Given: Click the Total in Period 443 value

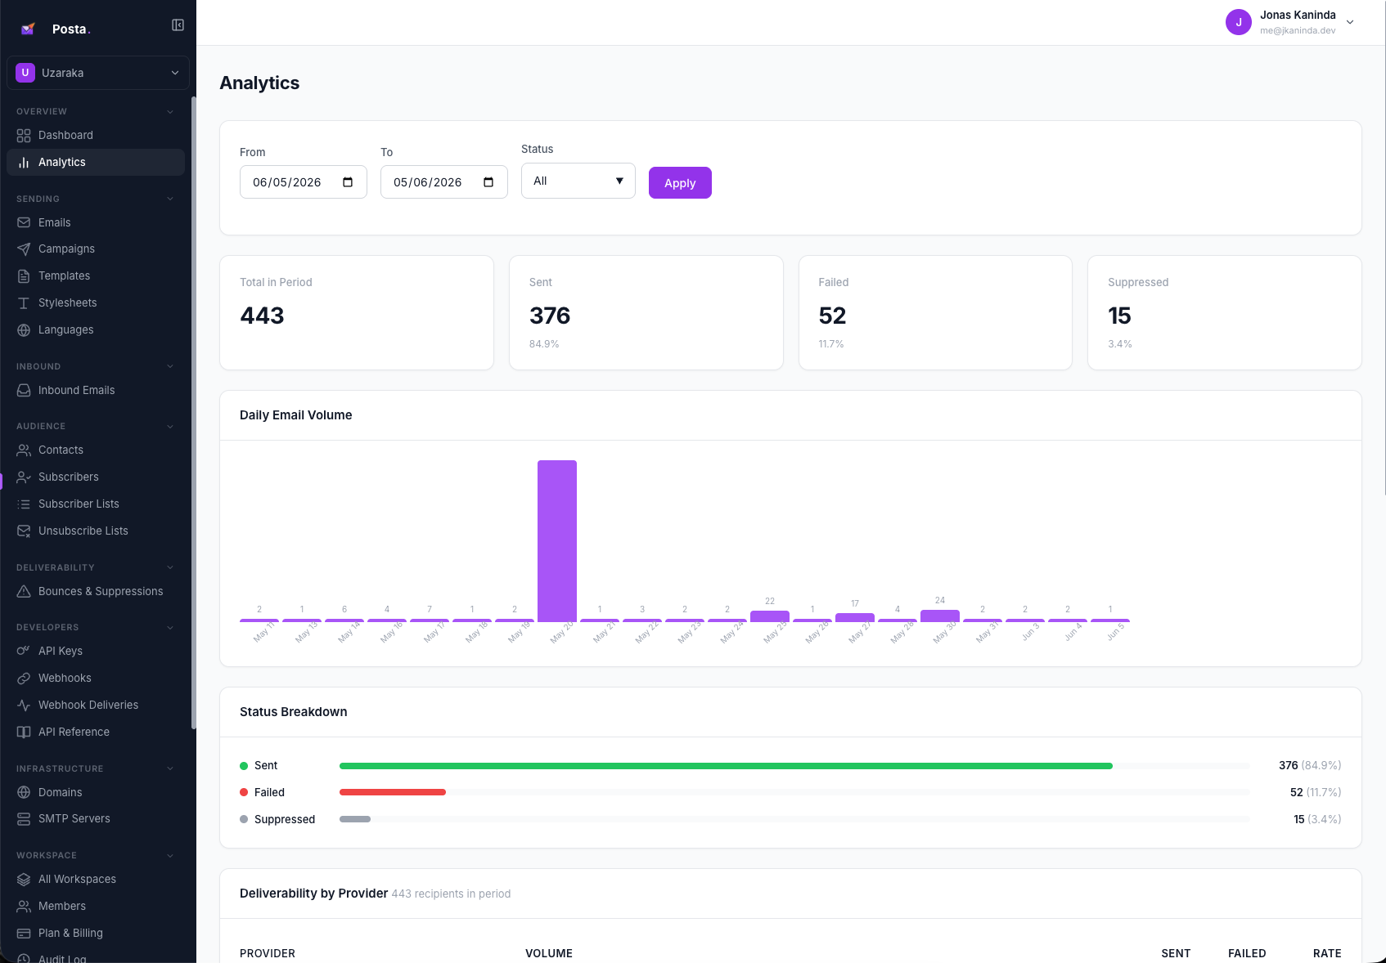Looking at the screenshot, I should [x=262, y=316].
